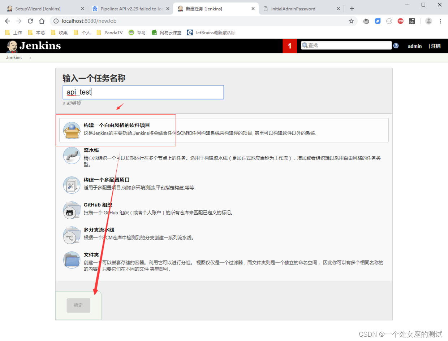Viewport: 448px width, 341px height.
Task: Select the 多分支流水线 item title
Action: pos(99,229)
